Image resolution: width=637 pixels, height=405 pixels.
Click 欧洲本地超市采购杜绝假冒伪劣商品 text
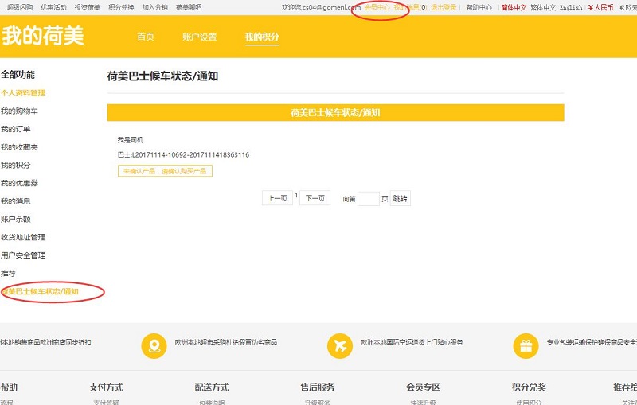point(226,342)
